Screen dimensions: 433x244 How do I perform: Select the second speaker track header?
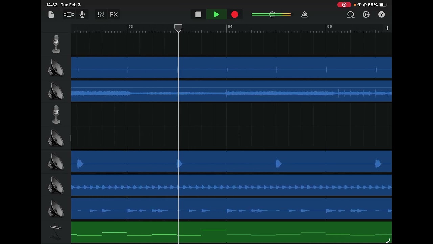coord(56,91)
